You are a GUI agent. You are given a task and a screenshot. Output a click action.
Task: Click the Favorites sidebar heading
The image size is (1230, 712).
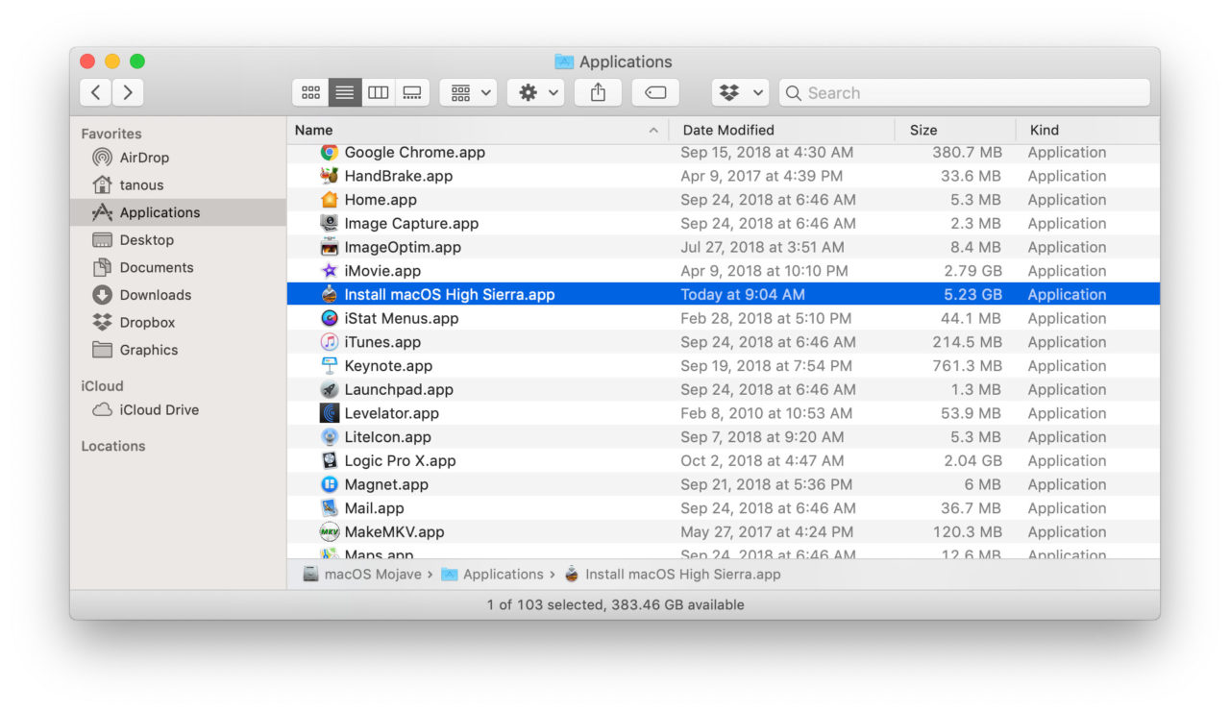111,134
